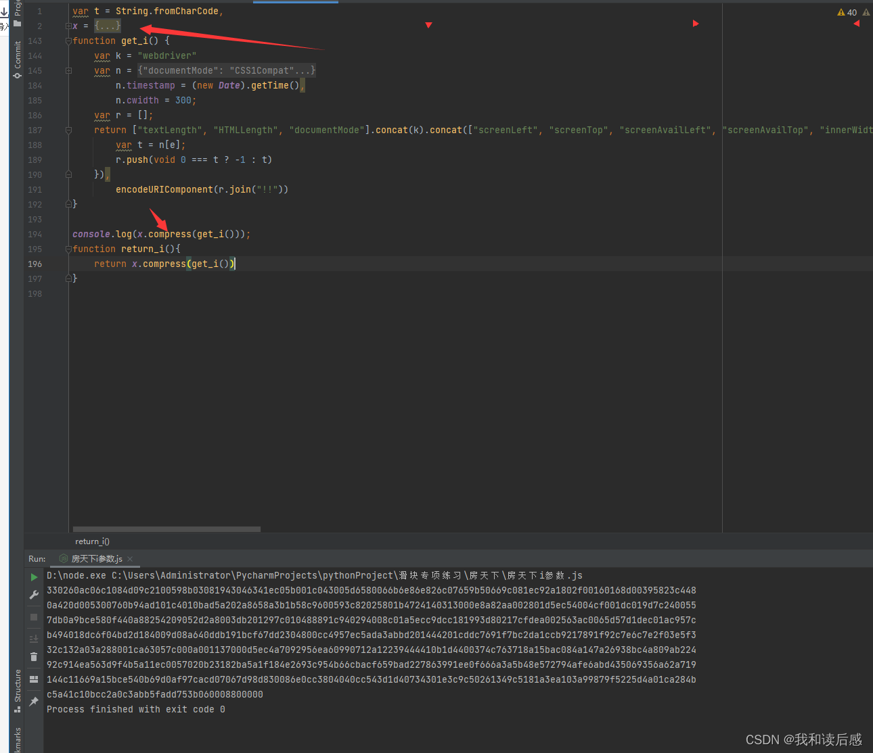Screen dimensions: 873x753
Task: Toggle scroll-to-end in the Run panel
Action: coord(34,639)
